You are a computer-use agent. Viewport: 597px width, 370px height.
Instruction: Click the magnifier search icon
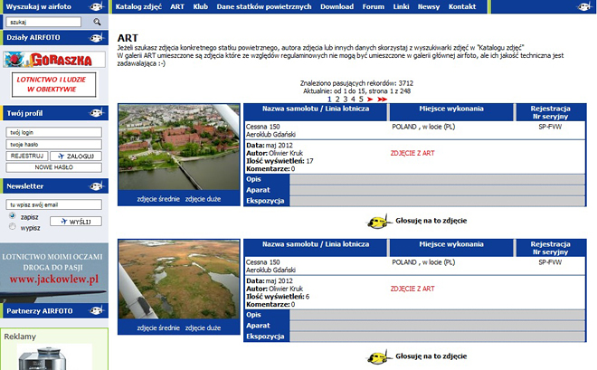click(x=97, y=22)
